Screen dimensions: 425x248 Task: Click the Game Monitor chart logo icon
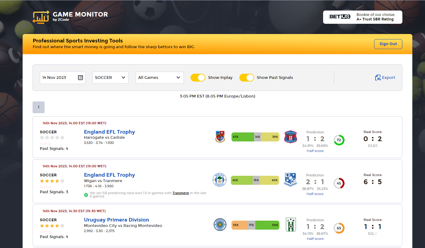pos(41,17)
